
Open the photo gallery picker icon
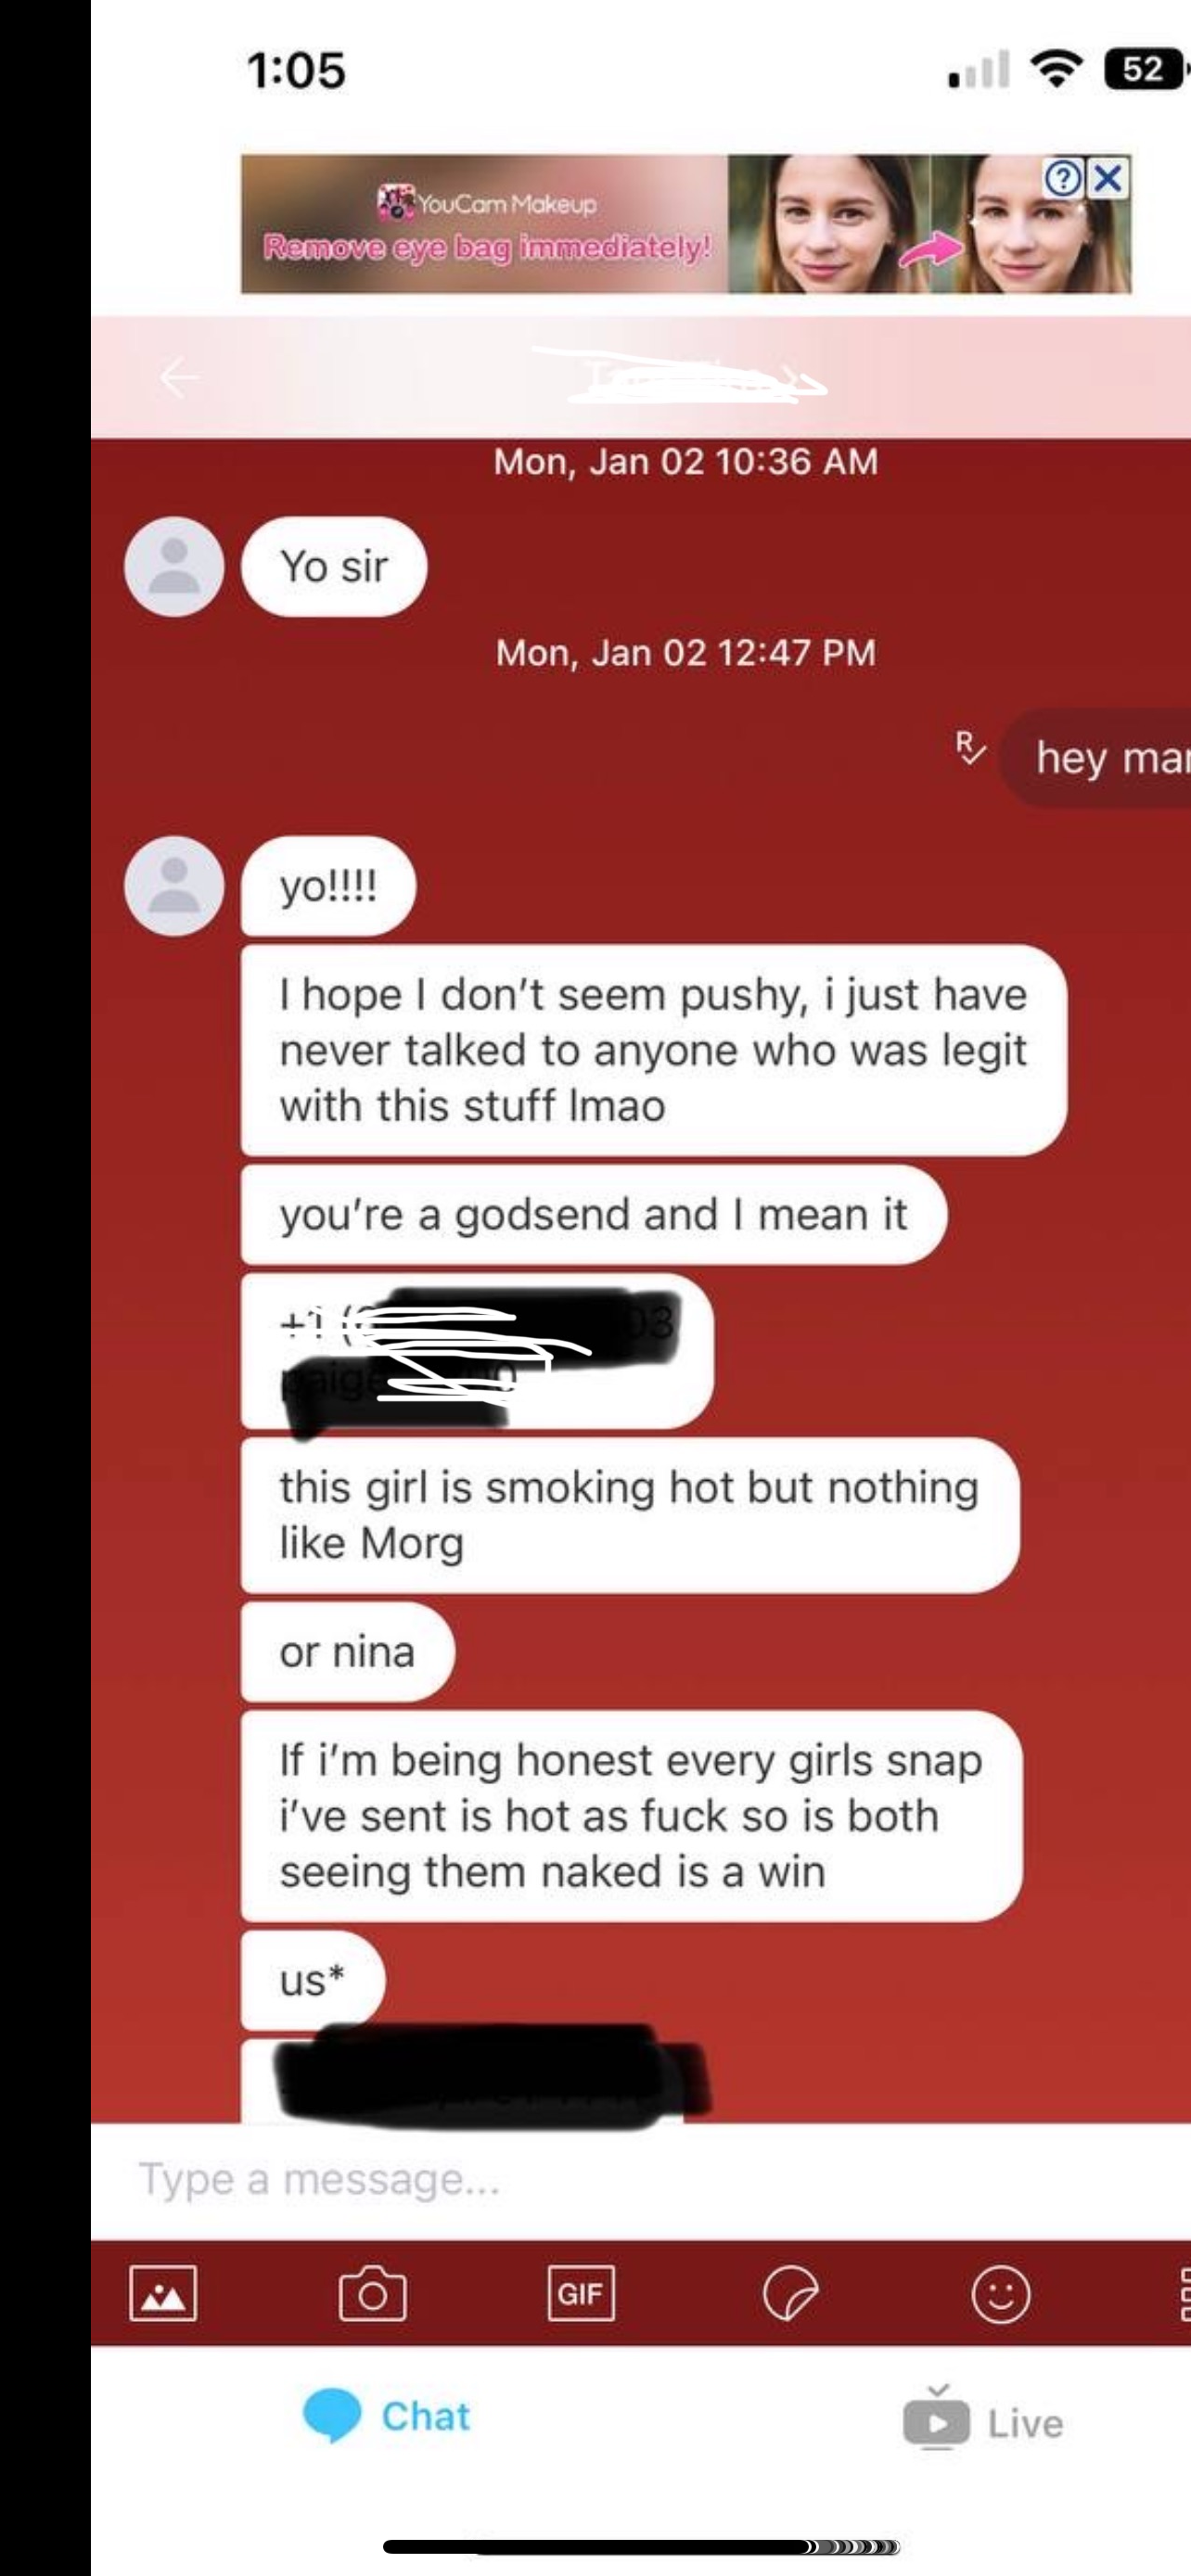click(163, 2292)
